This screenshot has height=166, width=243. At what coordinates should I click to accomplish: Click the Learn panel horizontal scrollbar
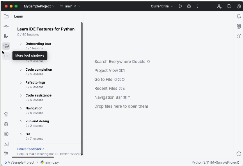[x=33, y=157]
